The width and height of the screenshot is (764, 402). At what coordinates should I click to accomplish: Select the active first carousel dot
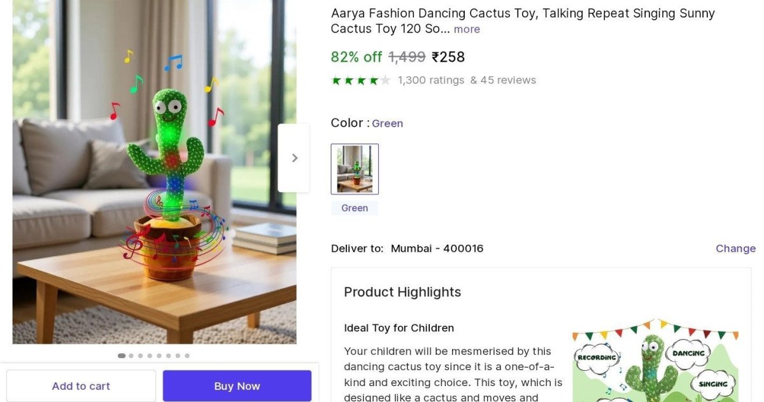[122, 356]
